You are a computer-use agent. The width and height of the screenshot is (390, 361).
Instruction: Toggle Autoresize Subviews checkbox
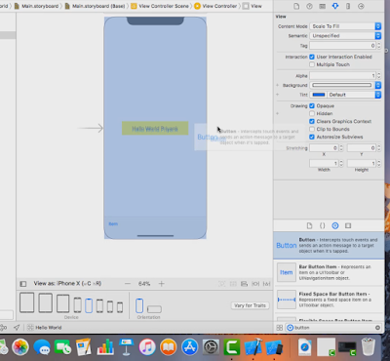312,137
